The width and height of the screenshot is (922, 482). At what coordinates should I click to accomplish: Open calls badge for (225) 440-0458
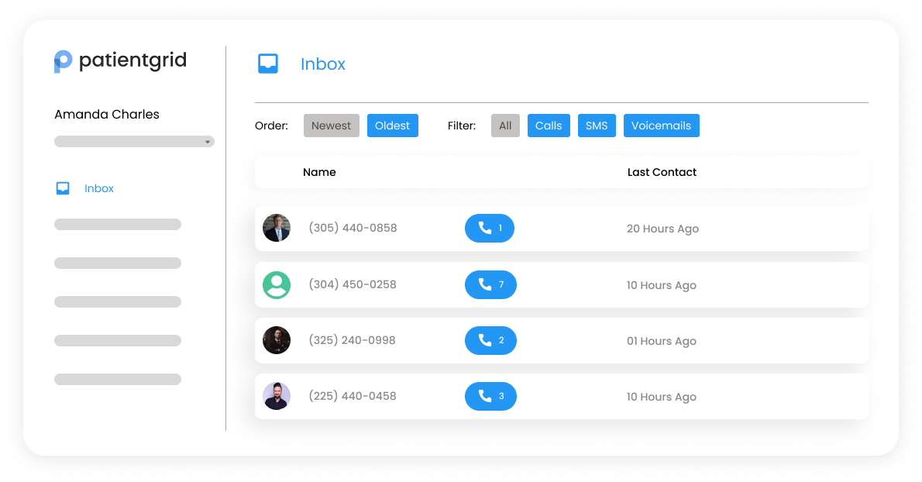click(x=490, y=396)
